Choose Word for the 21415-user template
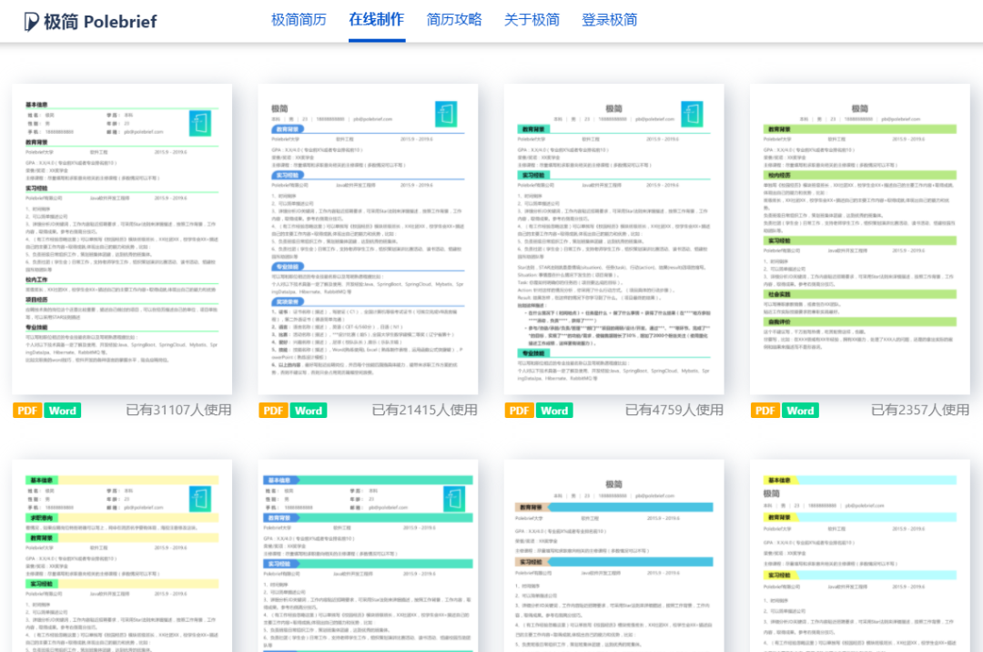The image size is (983, 652). pyautogui.click(x=309, y=411)
